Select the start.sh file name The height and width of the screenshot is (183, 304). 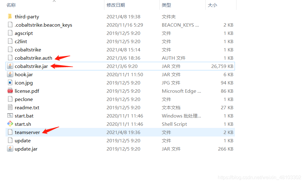23,124
